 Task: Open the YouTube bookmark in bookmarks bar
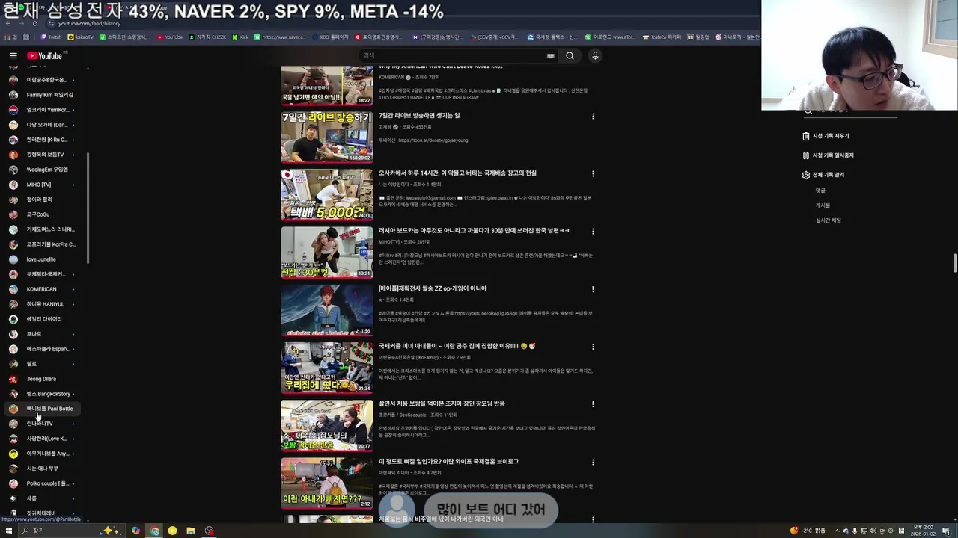tap(170, 37)
